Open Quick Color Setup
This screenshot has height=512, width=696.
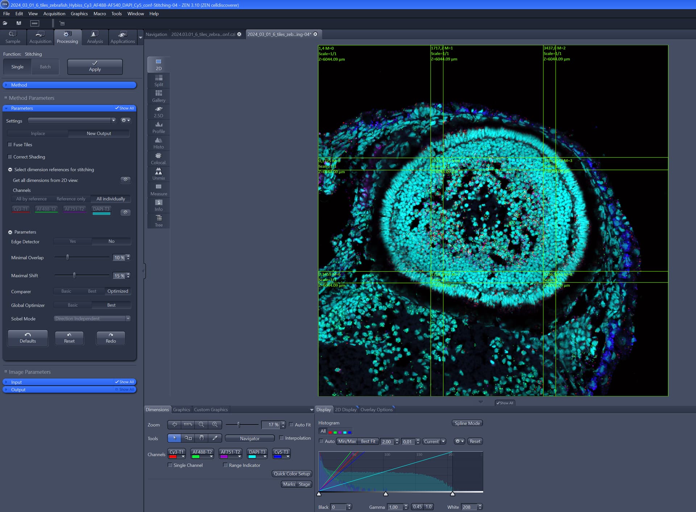point(291,474)
